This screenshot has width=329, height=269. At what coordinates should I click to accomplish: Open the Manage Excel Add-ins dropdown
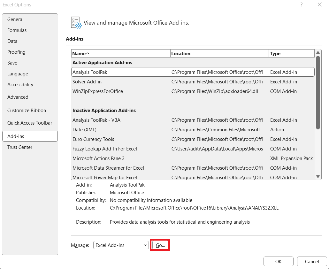(x=121, y=245)
